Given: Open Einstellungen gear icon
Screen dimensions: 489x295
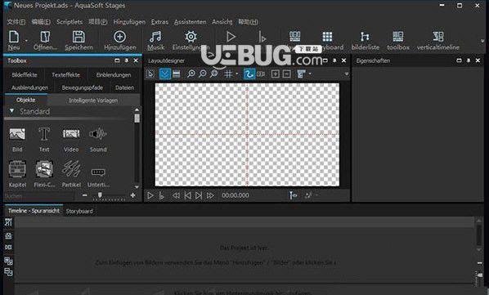Looking at the screenshot, I should [x=191, y=37].
